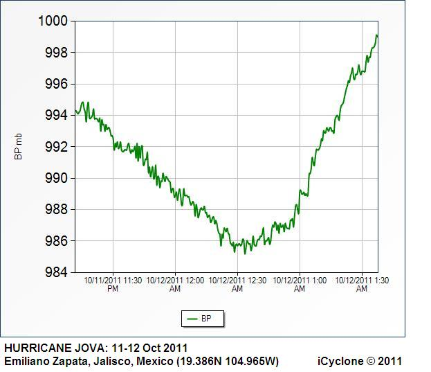Click the 996 y-axis label

56,84
